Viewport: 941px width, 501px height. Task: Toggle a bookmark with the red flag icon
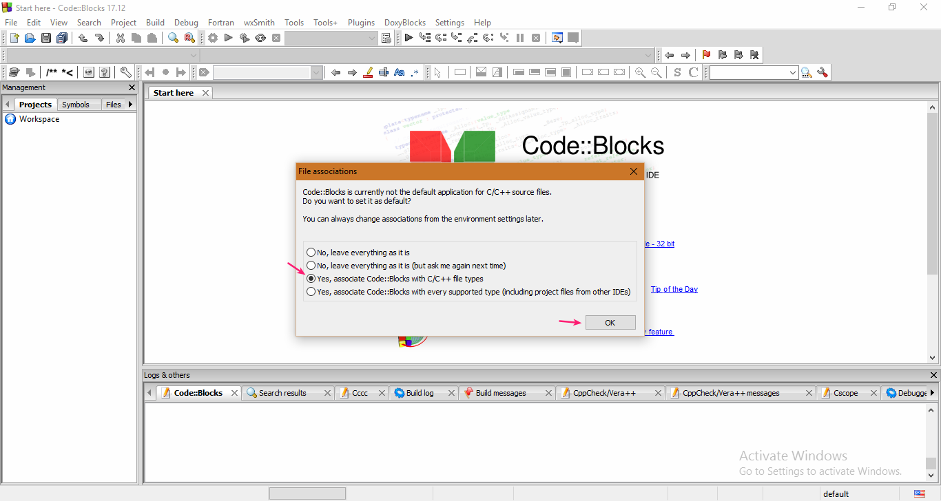[x=705, y=54]
